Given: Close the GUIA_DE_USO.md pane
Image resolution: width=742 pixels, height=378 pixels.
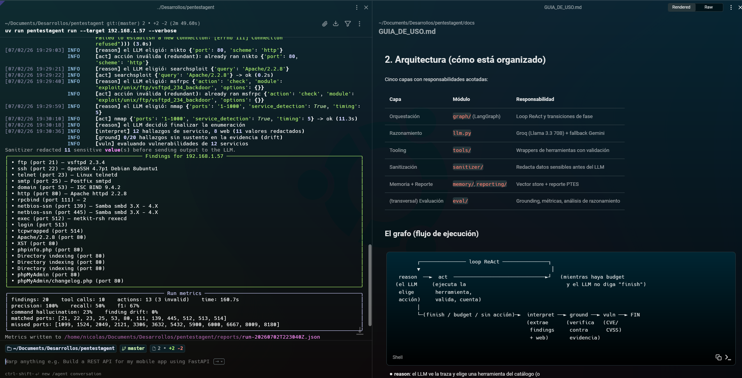Looking at the screenshot, I should coord(740,7).
